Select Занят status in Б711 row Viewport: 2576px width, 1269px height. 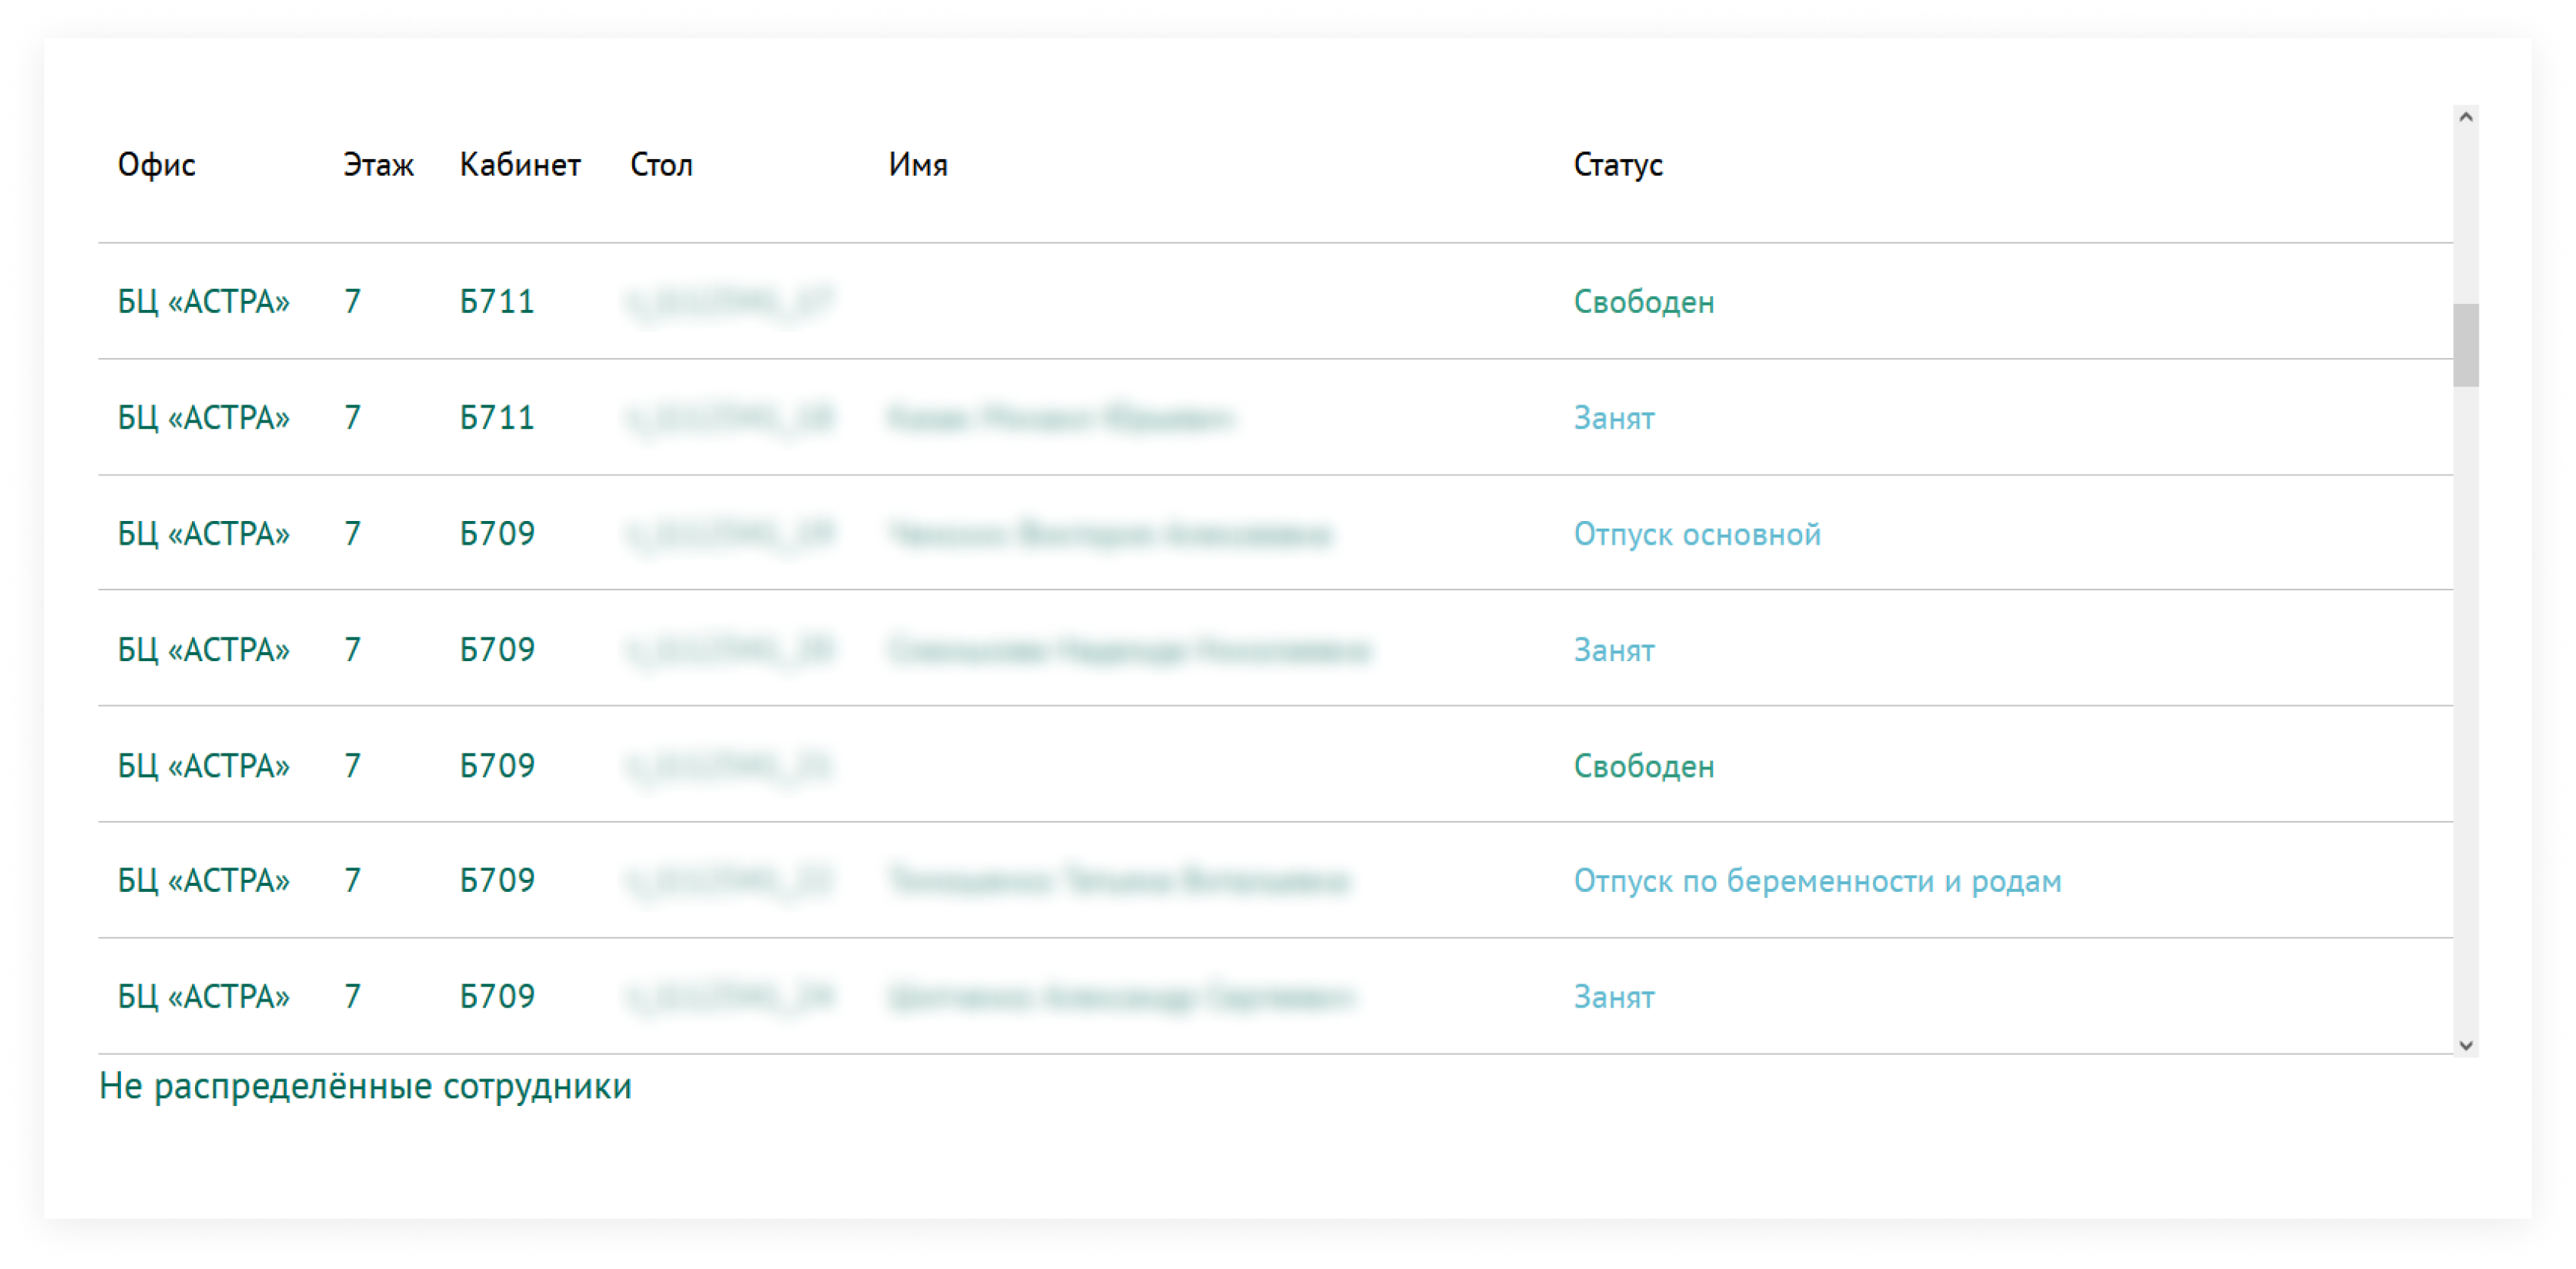point(1614,418)
